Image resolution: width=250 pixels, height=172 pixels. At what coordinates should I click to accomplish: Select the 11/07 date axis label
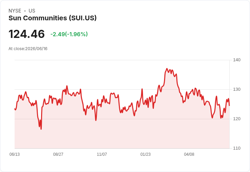(102, 154)
